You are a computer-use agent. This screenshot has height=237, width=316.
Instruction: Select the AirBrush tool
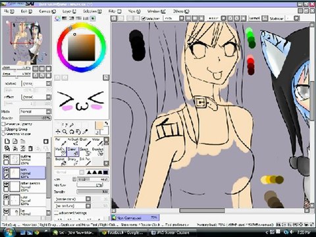[72, 142]
